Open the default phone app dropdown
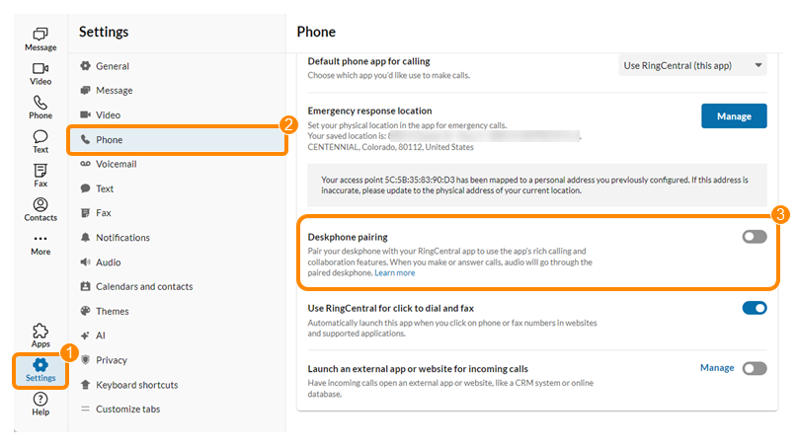This screenshot has height=448, width=798. pos(692,66)
